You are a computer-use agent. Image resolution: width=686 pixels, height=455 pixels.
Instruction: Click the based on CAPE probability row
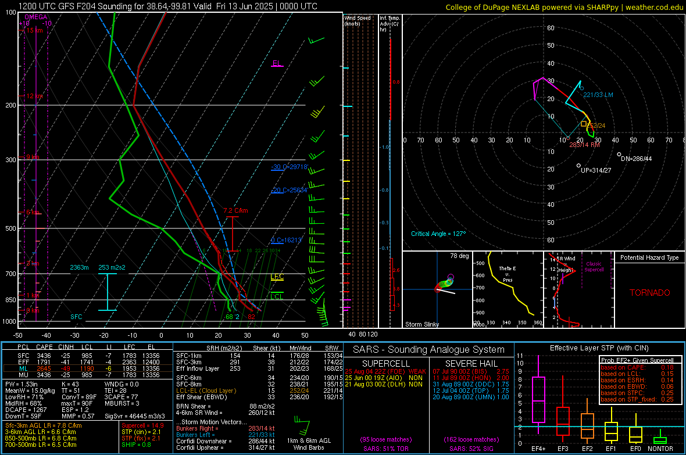637,367
